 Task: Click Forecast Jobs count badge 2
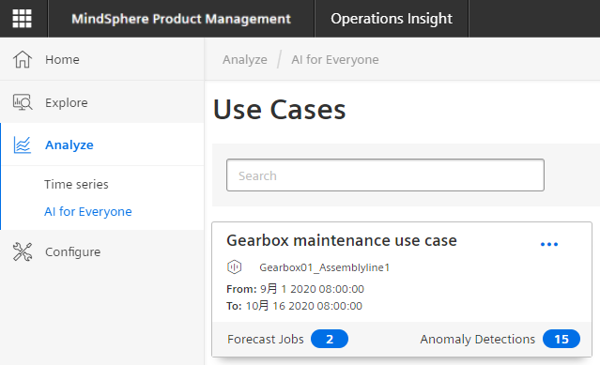click(x=330, y=339)
